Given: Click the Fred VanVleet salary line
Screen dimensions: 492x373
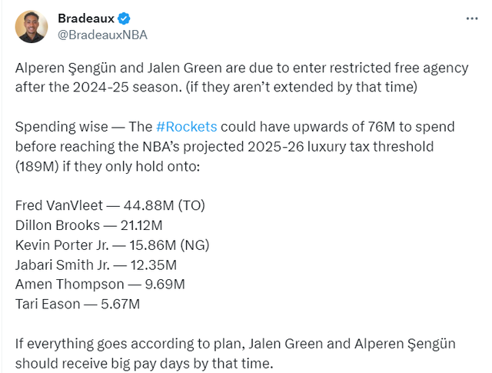Looking at the screenshot, I should tap(110, 205).
